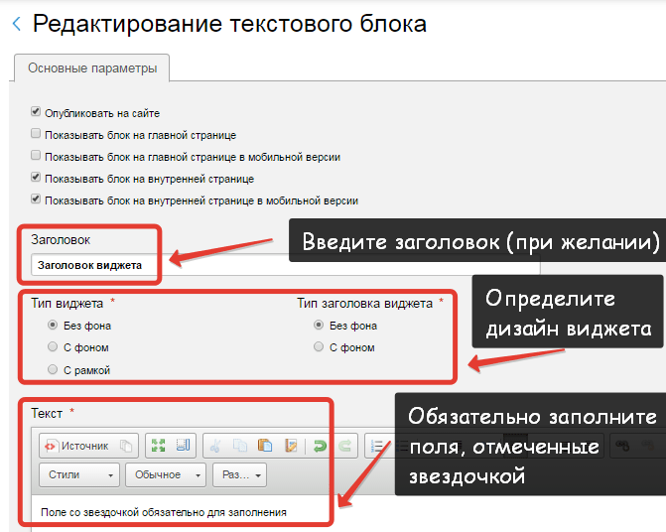The height and width of the screenshot is (532, 666).
Task: Uncheck 'Опубликовать на сайте'
Action: coord(36,113)
